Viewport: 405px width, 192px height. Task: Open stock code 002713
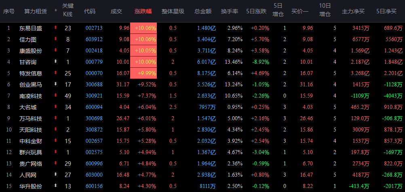coord(94,28)
